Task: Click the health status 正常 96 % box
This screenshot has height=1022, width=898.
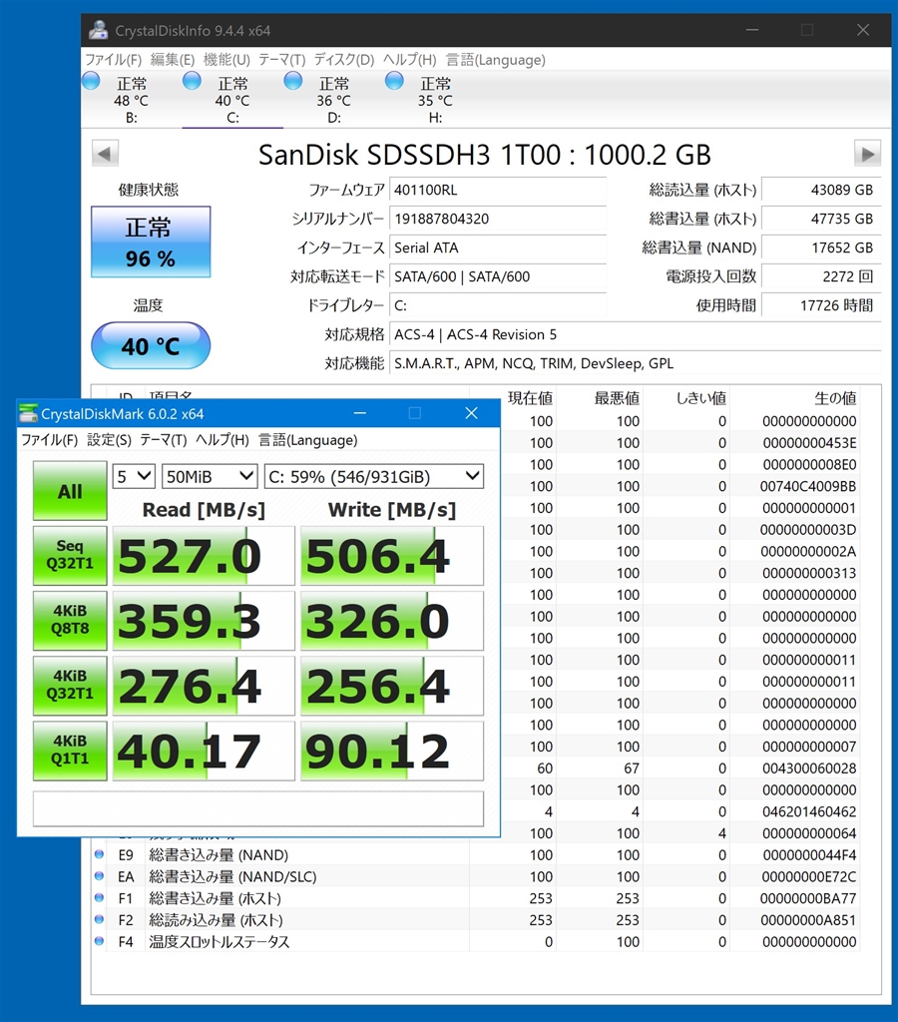Action: tap(151, 242)
